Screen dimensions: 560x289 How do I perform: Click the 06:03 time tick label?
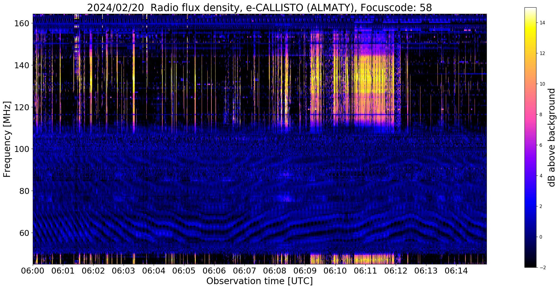coord(124,271)
